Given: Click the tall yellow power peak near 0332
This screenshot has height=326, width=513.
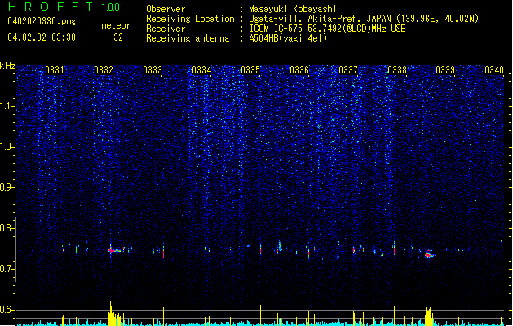Looking at the screenshot, I should pyautogui.click(x=111, y=313).
